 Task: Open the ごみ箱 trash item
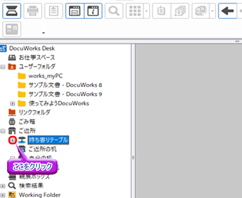(x=22, y=122)
